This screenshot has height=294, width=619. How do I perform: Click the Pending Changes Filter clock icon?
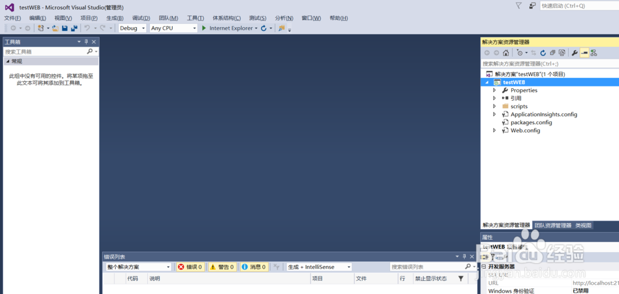click(x=520, y=53)
